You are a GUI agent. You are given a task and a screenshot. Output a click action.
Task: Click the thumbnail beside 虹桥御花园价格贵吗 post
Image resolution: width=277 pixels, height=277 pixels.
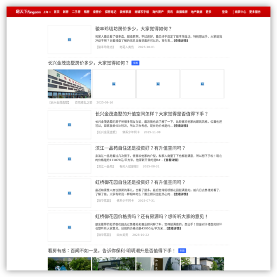pyautogui.click(x=69, y=227)
